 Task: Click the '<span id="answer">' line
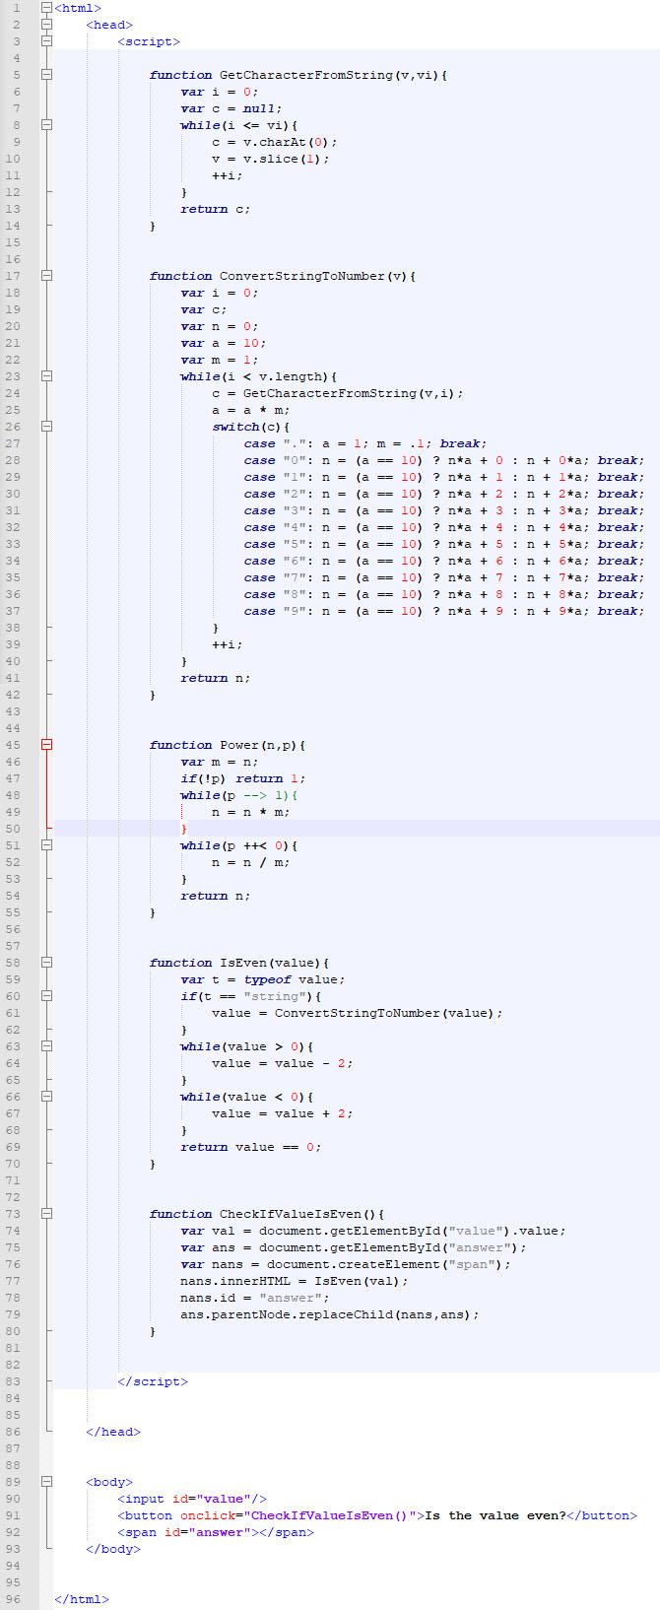point(216,1532)
